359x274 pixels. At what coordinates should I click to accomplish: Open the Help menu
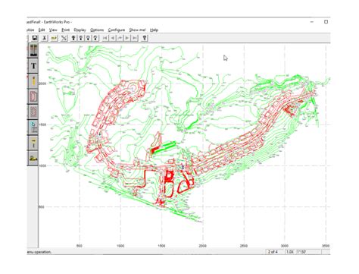154,30
